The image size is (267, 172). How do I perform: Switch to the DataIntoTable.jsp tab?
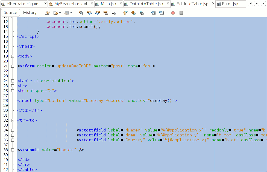tap(146, 4)
